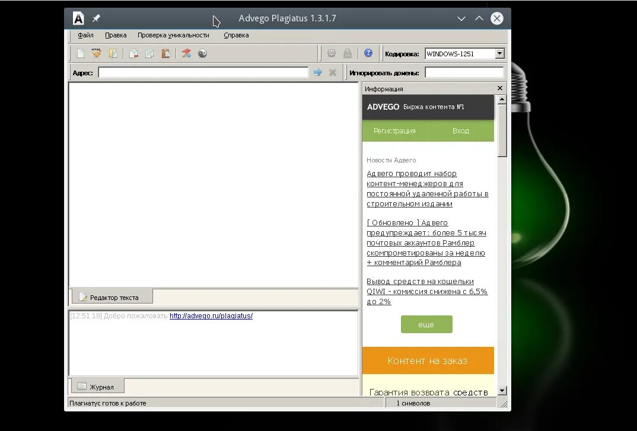Open news link about QIWI комиссия
Screen dimensions: 637x431
click(427, 292)
